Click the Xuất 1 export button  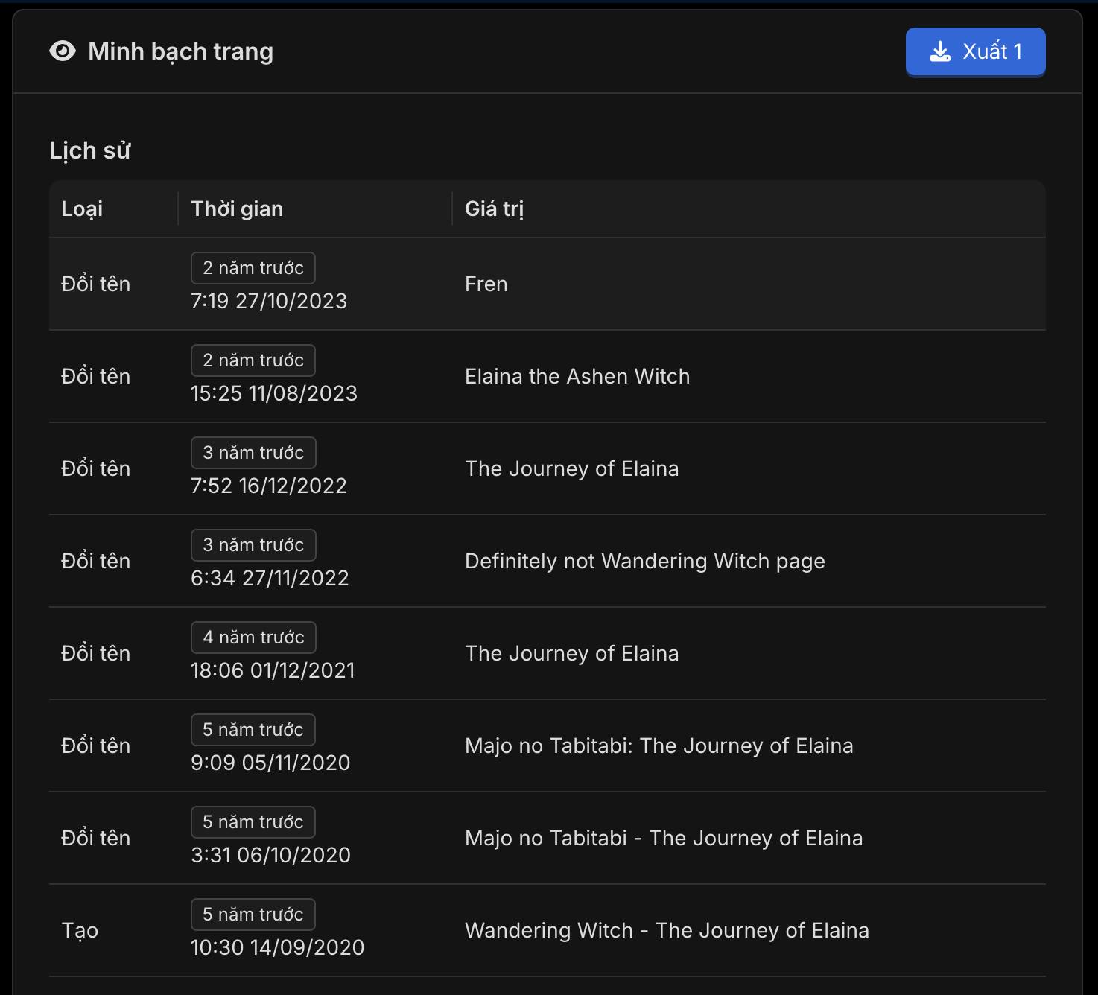[x=975, y=51]
